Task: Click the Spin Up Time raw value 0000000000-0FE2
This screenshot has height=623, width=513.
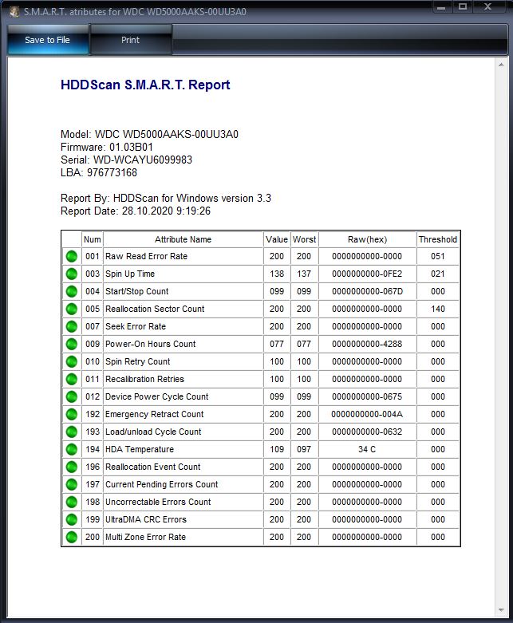Action: click(x=367, y=274)
